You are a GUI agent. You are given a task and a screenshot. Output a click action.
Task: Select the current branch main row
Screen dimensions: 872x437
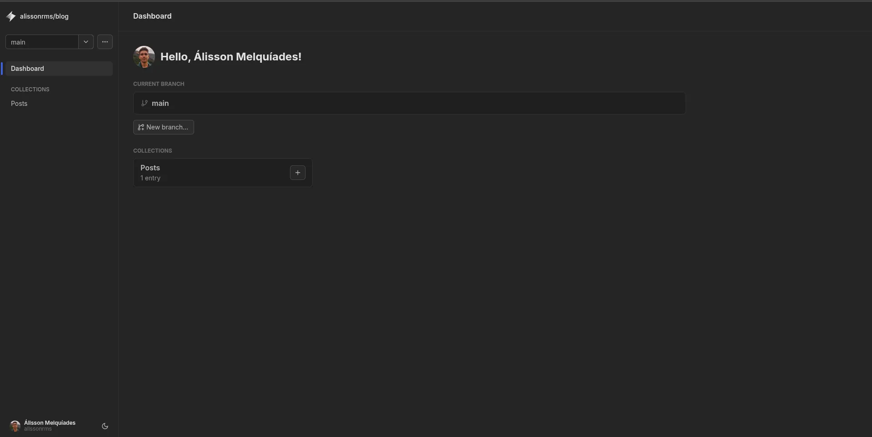(409, 103)
